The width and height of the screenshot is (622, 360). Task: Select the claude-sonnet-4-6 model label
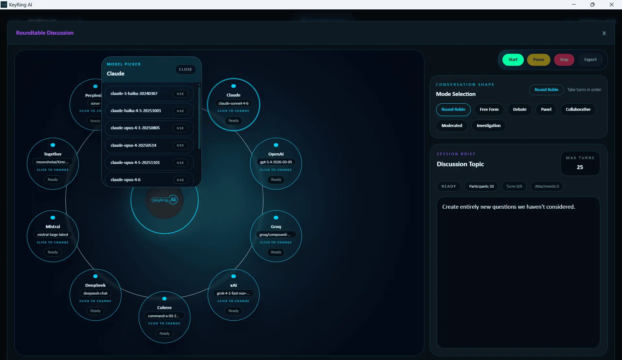(x=234, y=103)
